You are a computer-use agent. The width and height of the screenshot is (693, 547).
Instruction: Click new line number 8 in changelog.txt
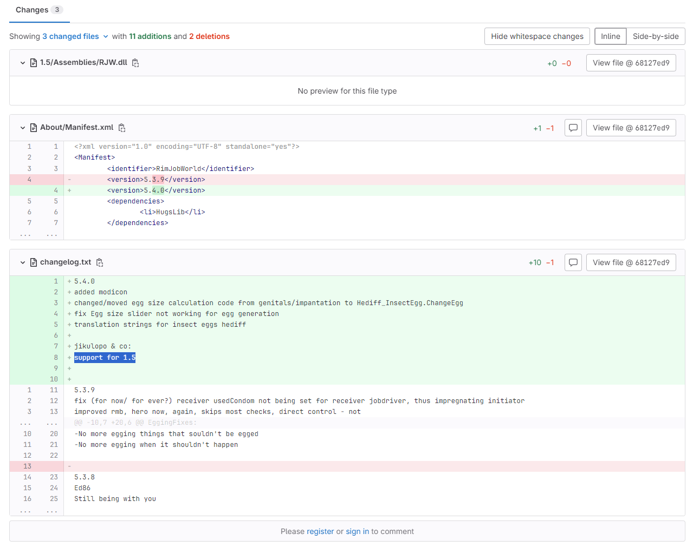pyautogui.click(x=56, y=358)
